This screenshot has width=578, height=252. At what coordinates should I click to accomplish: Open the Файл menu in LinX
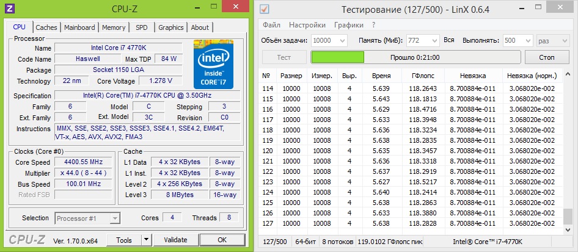point(271,25)
